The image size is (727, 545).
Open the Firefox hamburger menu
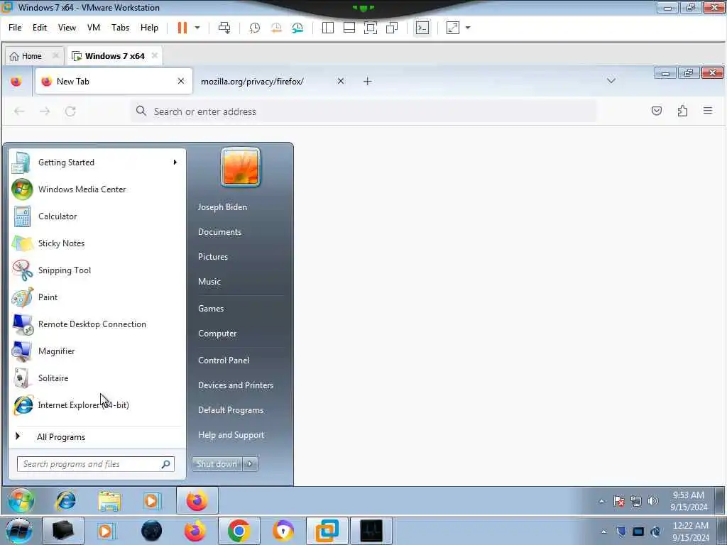click(708, 111)
